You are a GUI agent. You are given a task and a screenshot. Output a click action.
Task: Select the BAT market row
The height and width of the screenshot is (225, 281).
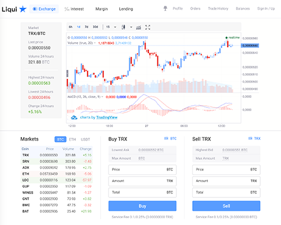57,211
